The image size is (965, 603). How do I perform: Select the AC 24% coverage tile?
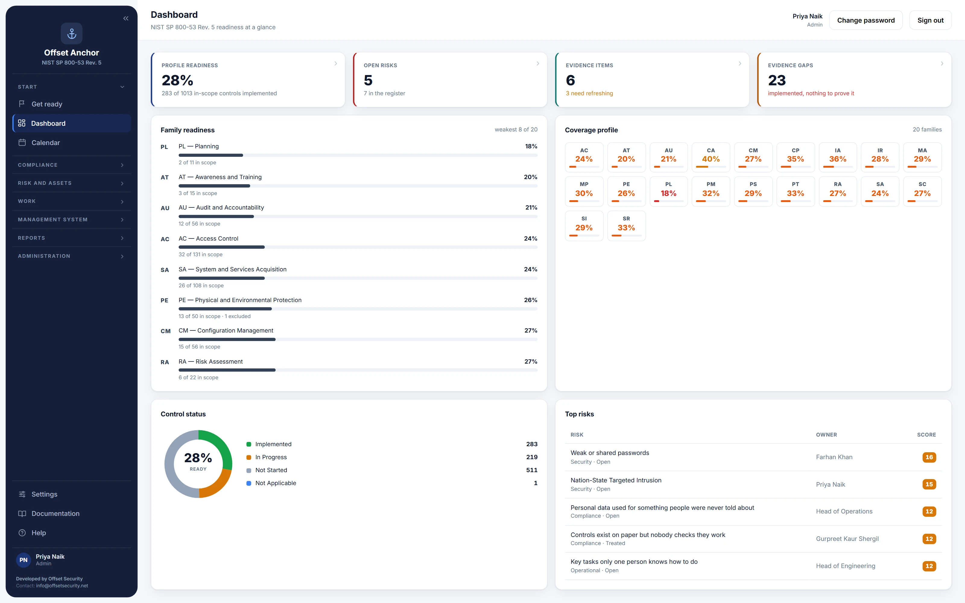click(x=584, y=157)
